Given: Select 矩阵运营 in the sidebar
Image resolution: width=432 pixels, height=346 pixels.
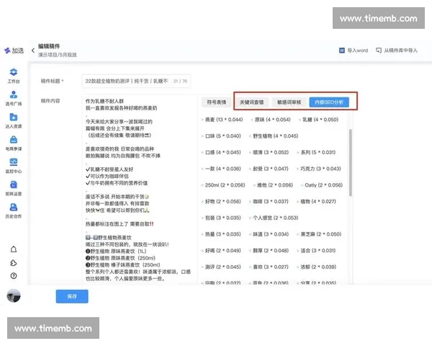Looking at the screenshot, I should (x=14, y=188).
